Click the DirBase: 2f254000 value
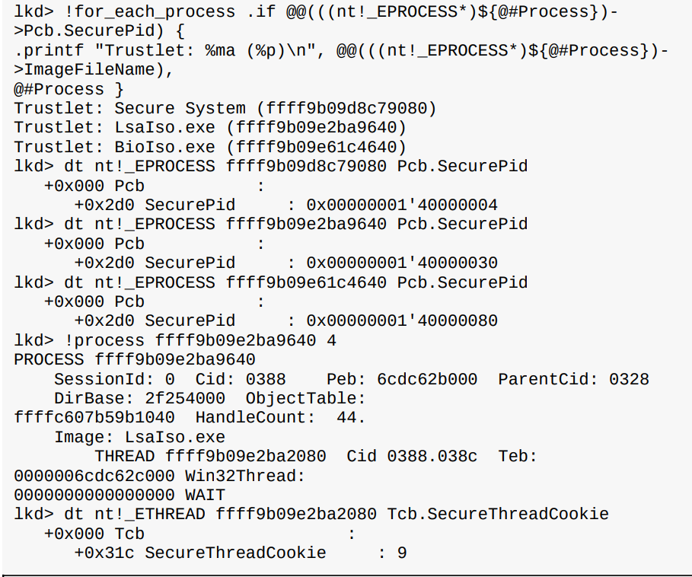 point(139,399)
